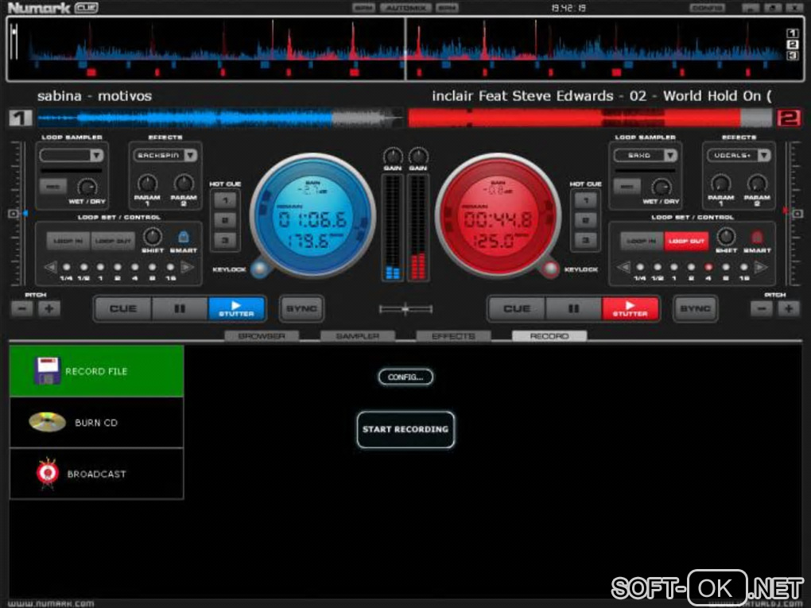811x608 pixels.
Task: Click the crossfader slider
Action: (405, 309)
